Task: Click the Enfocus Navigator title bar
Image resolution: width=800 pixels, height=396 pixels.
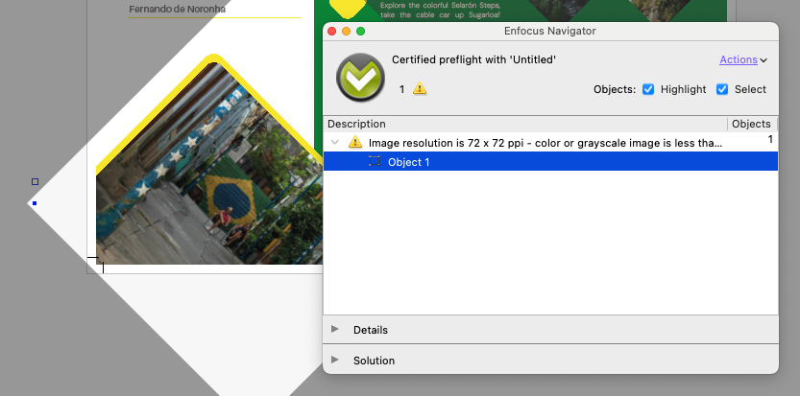Action: click(x=550, y=31)
